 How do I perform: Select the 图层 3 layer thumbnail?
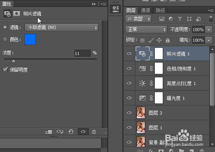pyautogui.click(x=141, y=113)
